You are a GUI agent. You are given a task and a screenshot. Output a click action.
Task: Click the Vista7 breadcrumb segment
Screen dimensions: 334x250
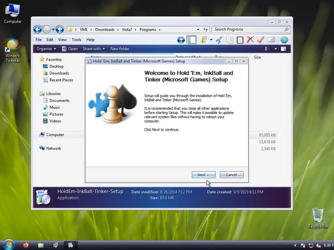pos(127,30)
